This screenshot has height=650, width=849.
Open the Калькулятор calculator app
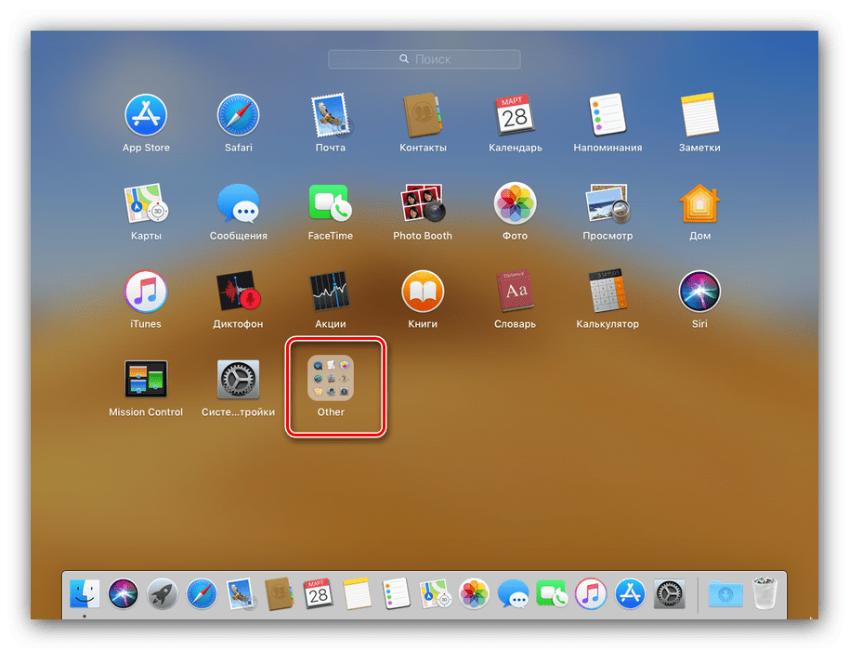(607, 292)
